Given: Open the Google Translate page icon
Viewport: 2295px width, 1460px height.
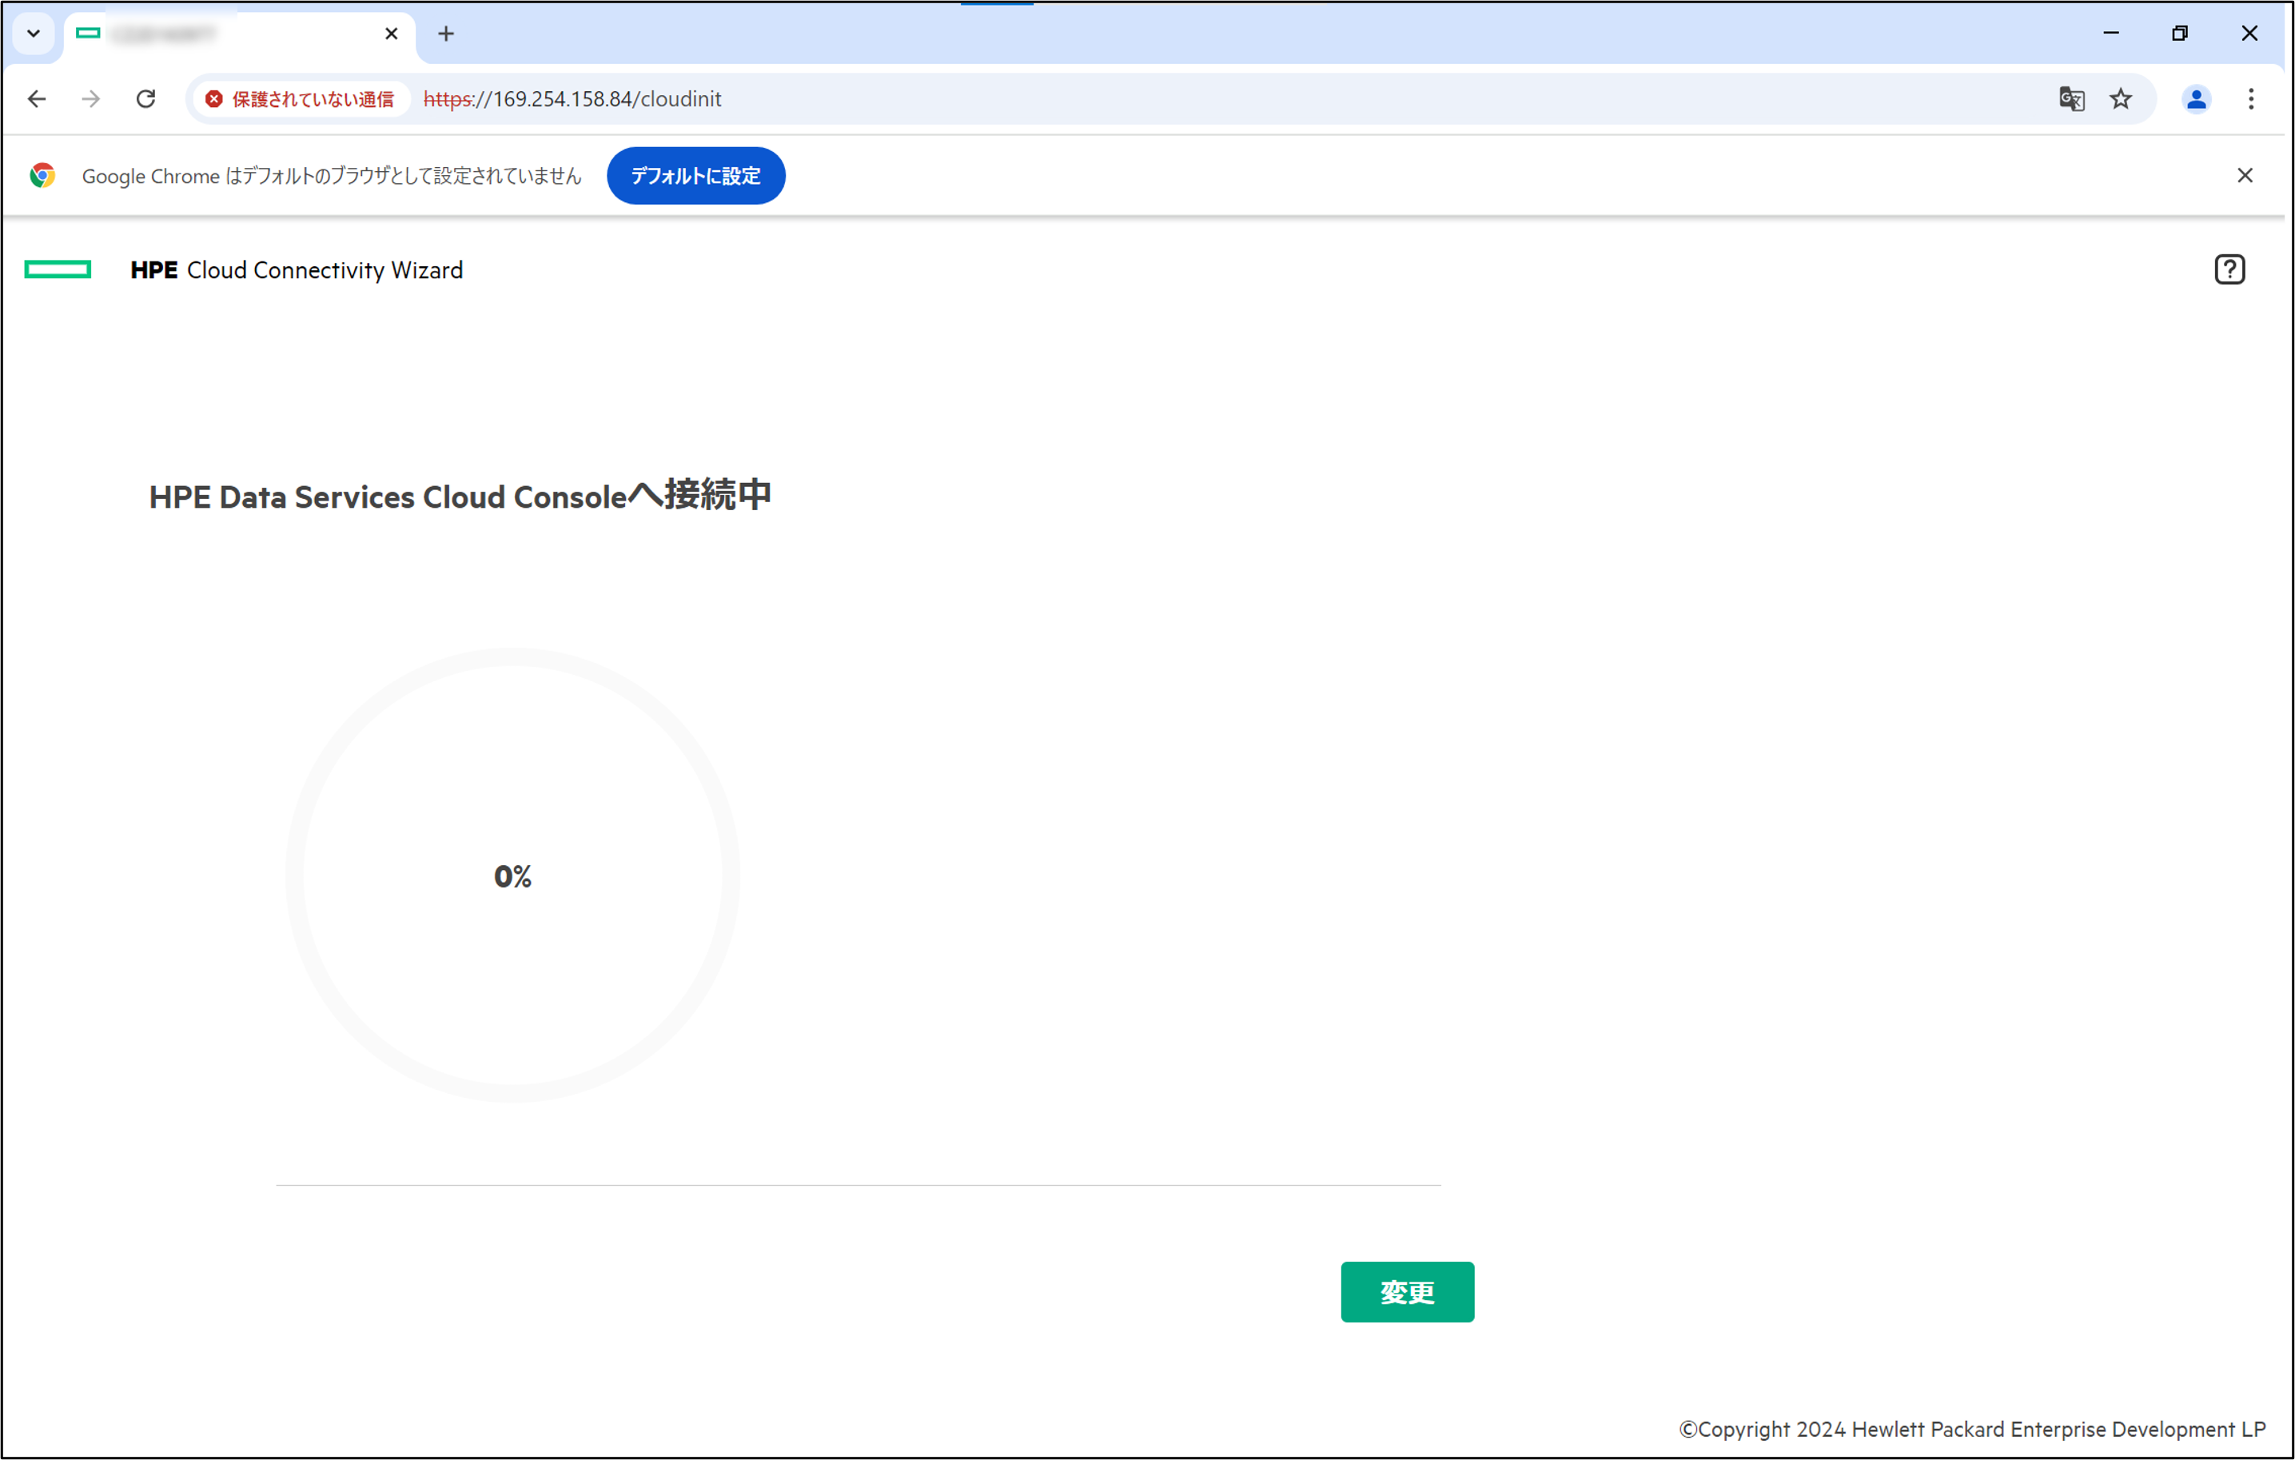Looking at the screenshot, I should click(2071, 99).
